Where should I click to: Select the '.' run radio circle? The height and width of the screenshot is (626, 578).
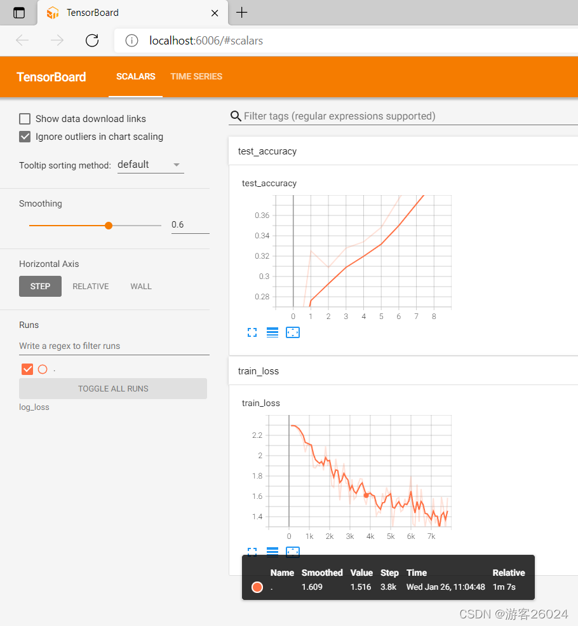click(x=43, y=369)
